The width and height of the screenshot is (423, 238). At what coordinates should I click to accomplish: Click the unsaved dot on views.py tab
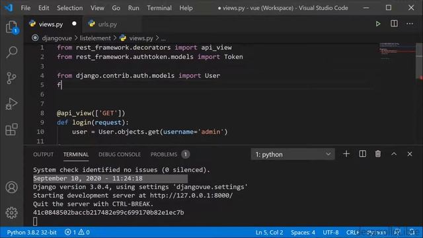pyautogui.click(x=74, y=24)
